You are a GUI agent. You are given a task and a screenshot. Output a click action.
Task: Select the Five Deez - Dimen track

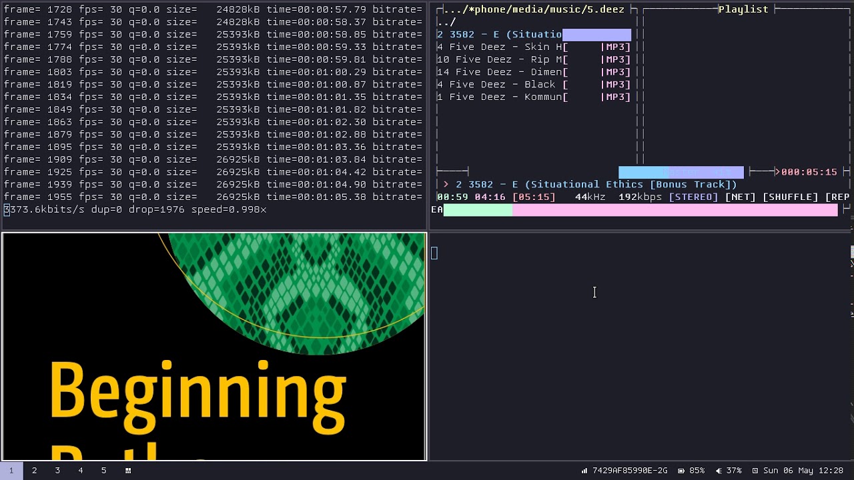coord(534,72)
